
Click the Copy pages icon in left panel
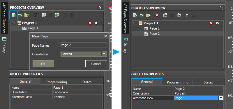(44, 15)
